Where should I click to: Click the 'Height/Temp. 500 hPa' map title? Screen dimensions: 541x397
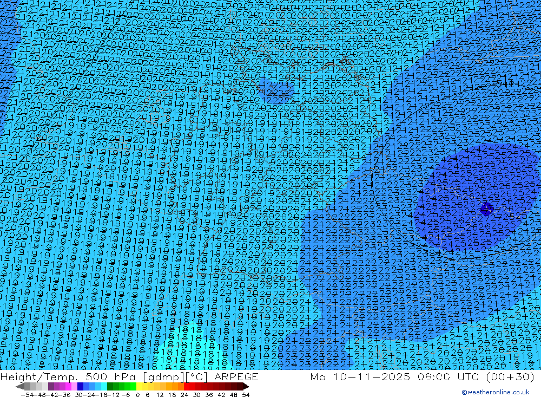pyautogui.click(x=69, y=376)
